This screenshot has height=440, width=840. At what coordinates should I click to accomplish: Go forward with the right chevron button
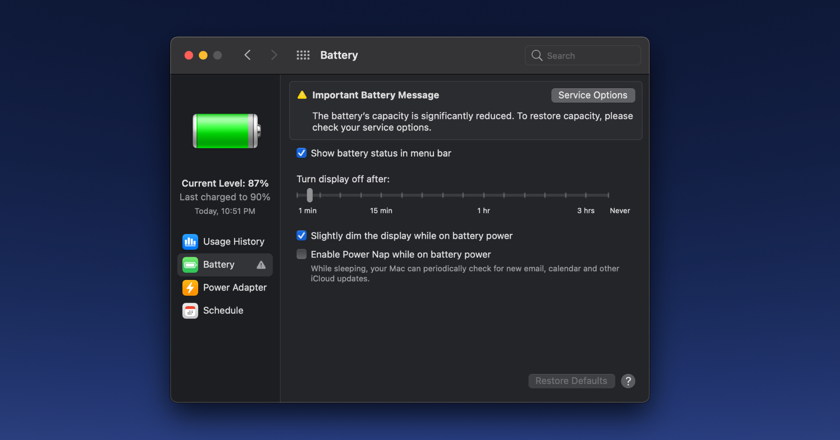pos(274,55)
